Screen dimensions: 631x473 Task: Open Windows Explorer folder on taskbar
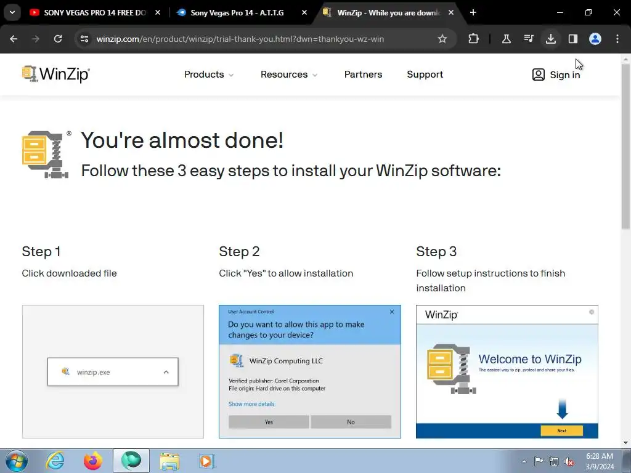(169, 461)
